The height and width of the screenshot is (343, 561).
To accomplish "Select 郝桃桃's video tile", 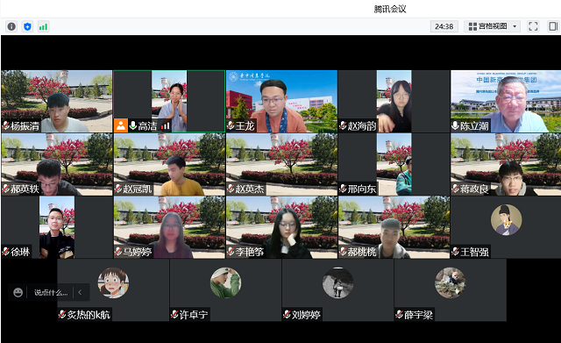I will [x=394, y=227].
